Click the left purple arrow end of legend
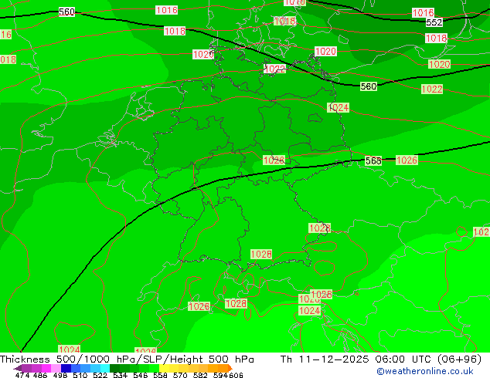490x378 pixels. pyautogui.click(x=18, y=368)
